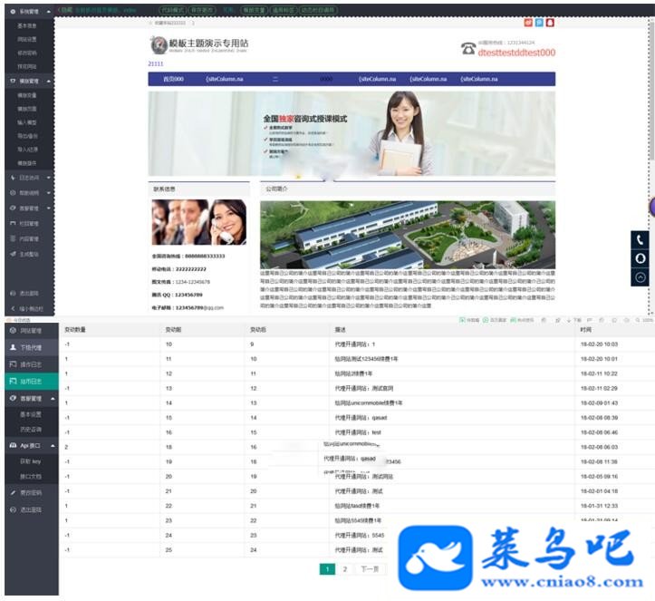
Task: Click the 下一页 pagination button
Action: [371, 569]
